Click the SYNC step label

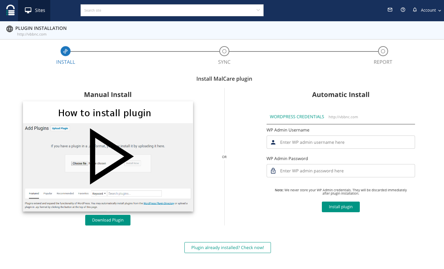[x=224, y=62]
